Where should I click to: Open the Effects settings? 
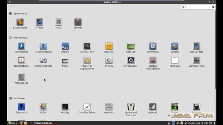(39, 24)
